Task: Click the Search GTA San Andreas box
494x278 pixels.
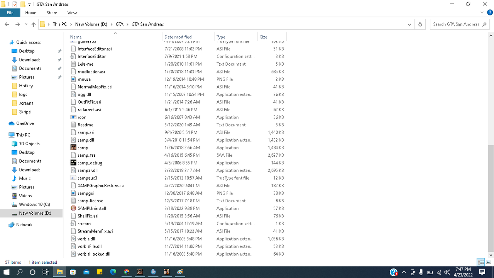Action: [459, 24]
